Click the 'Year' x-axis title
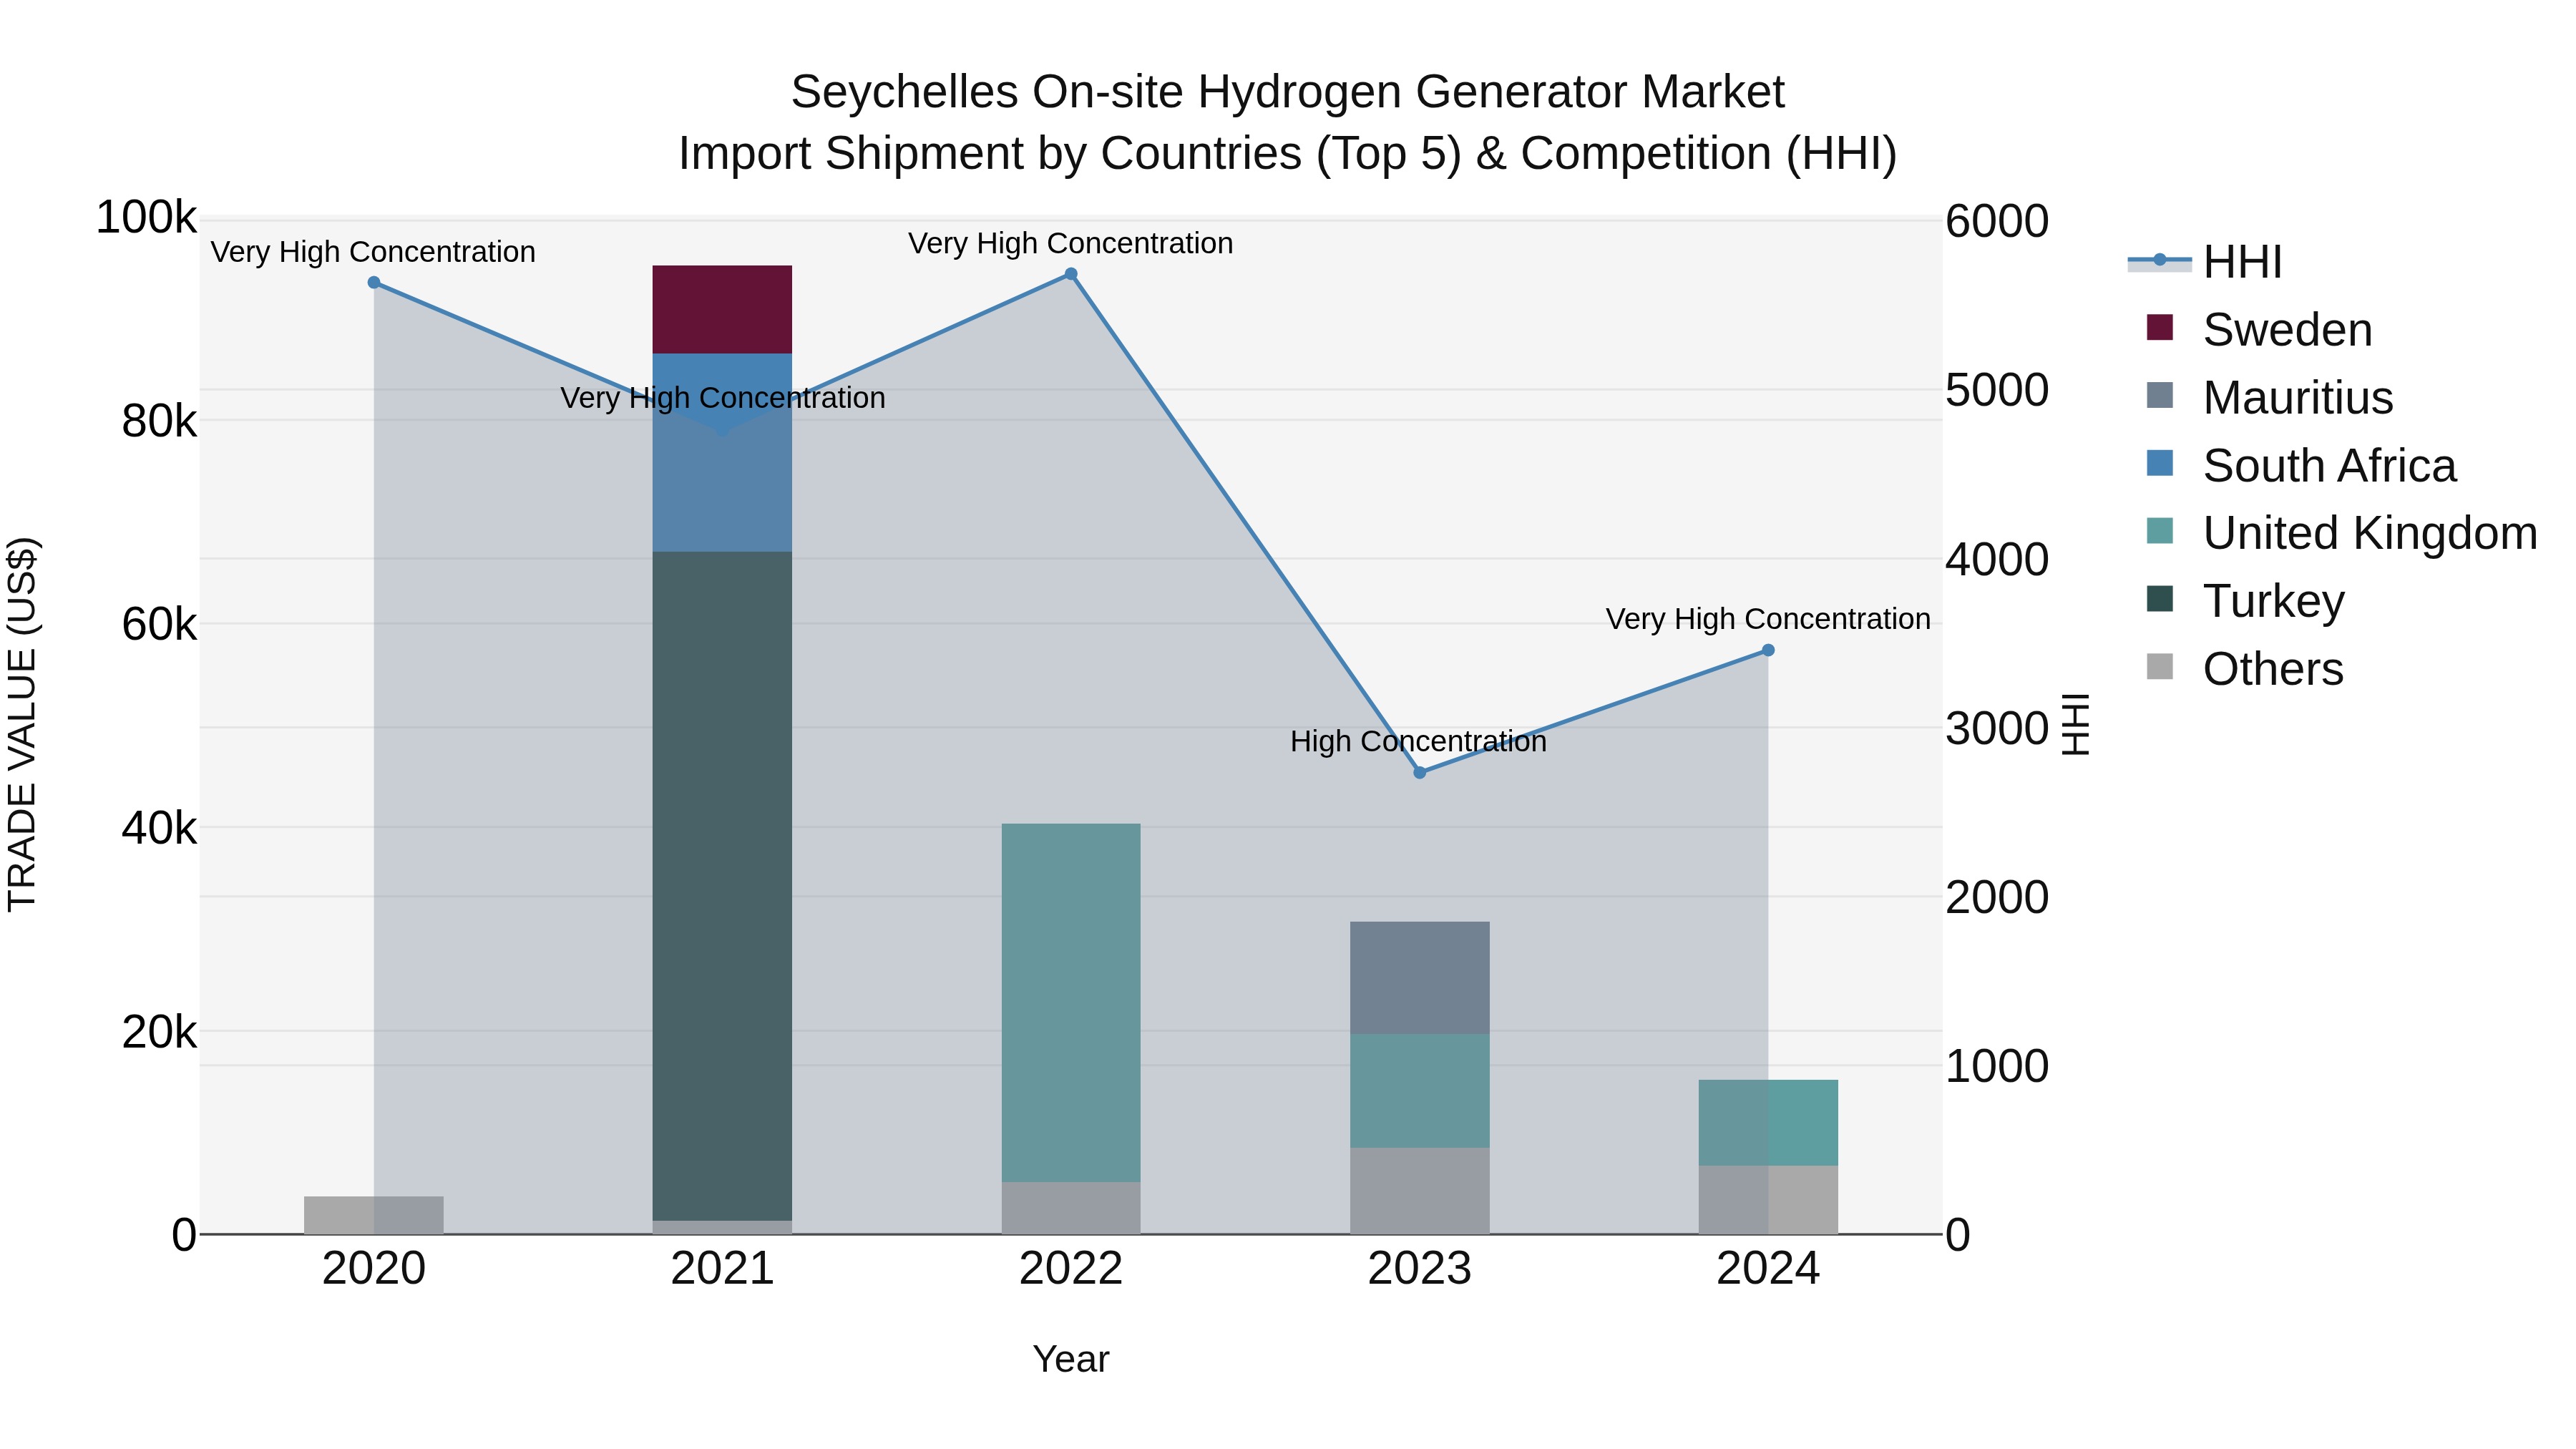Screen dimensions: 2576x1449 click(x=1071, y=1360)
